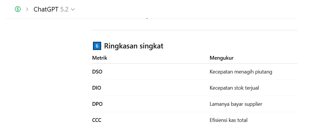Click the text Efisiensi kas total

[x=228, y=120]
